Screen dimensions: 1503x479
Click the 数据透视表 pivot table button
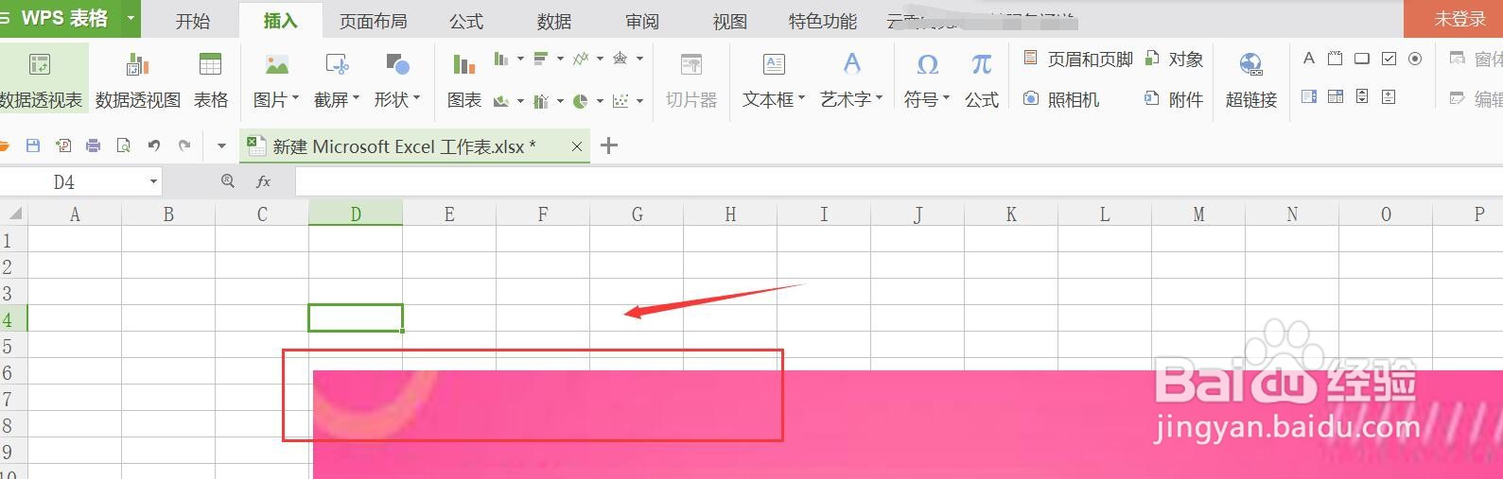[42, 79]
